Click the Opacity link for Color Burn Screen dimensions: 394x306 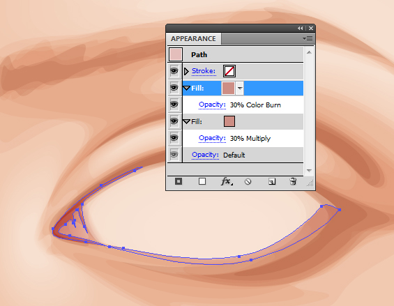click(212, 105)
